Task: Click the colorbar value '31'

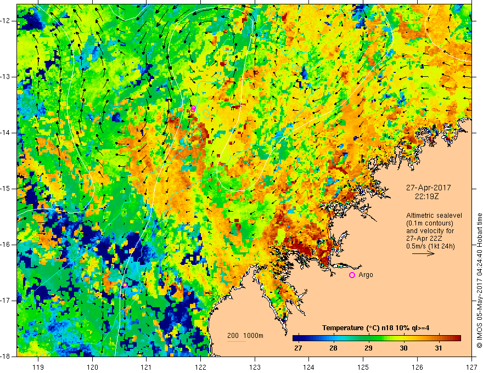Action: (x=439, y=348)
